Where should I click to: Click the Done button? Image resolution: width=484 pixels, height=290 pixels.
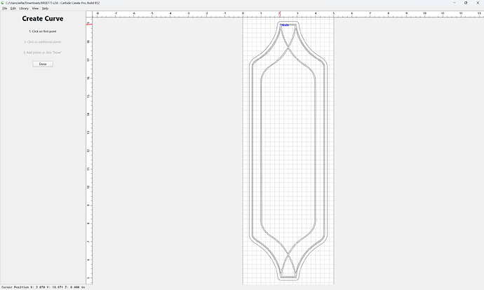click(43, 64)
